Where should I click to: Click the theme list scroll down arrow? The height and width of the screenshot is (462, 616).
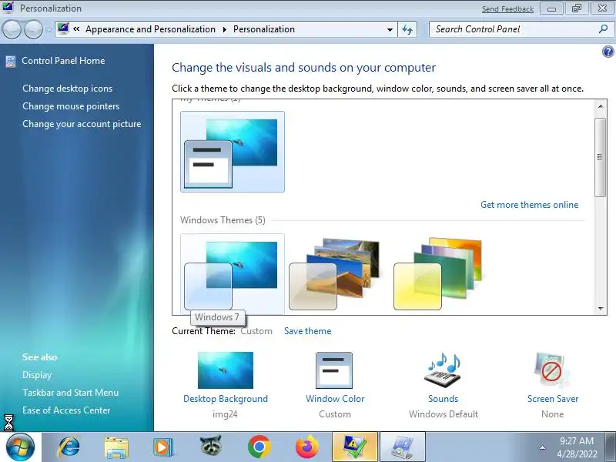point(601,309)
